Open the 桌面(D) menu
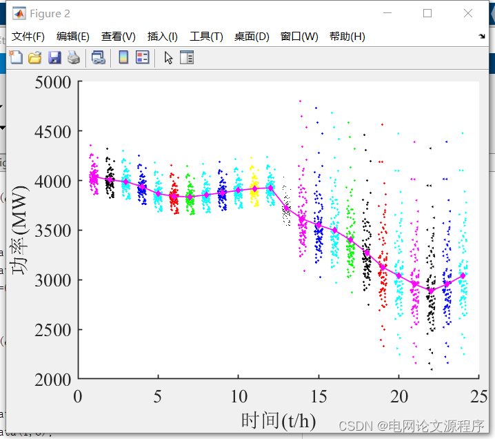This screenshot has height=439, width=495. (252, 37)
